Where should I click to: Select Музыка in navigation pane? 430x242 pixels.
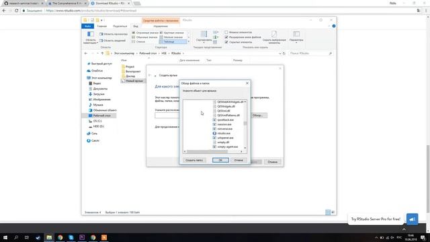[x=95, y=105]
